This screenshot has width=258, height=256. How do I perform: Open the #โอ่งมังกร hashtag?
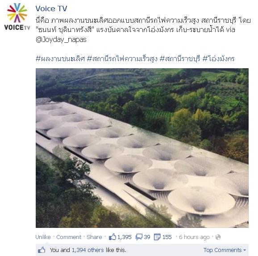click(x=219, y=59)
